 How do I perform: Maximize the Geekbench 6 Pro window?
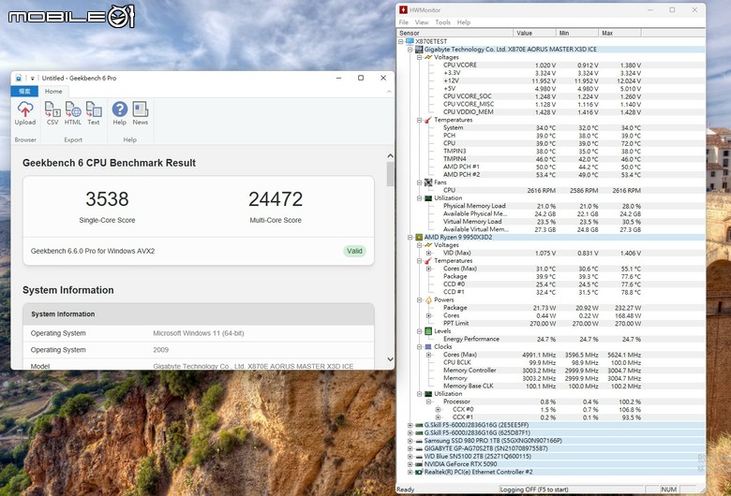coord(361,78)
